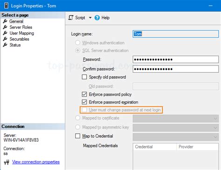This screenshot has height=170, width=221.
Task: Click the Script button label
Action: [x=80, y=18]
